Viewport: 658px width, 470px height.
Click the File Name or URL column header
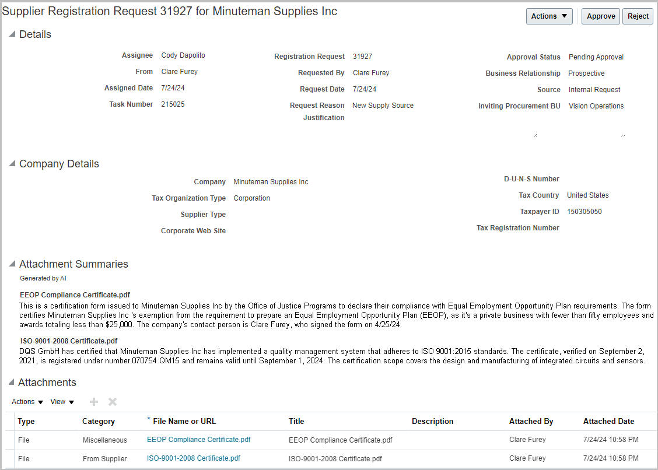pyautogui.click(x=184, y=422)
